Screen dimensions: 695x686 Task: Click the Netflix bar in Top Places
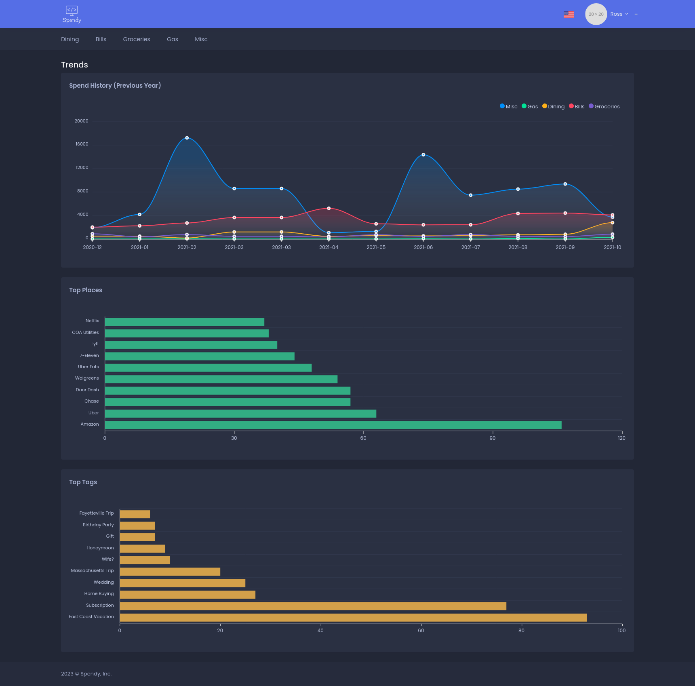[x=185, y=322]
